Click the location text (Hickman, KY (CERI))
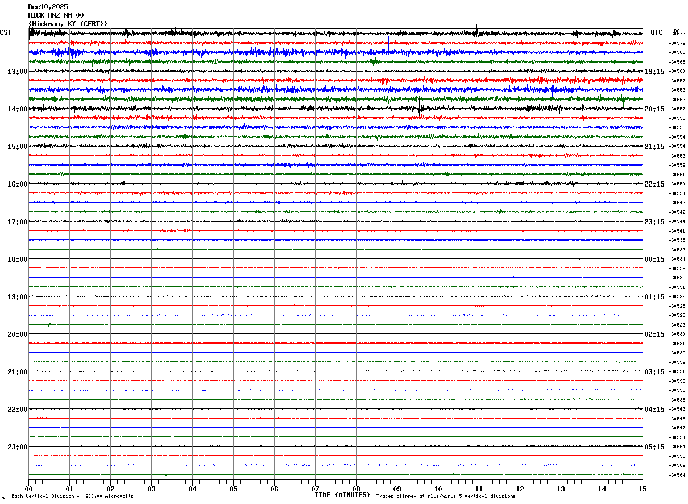 click(68, 24)
